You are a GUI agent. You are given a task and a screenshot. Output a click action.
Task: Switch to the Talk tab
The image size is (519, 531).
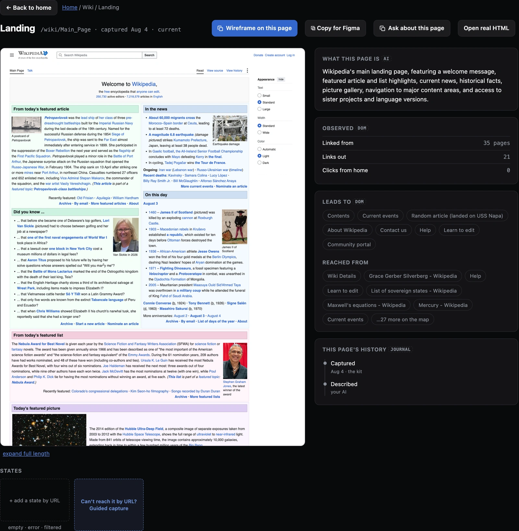click(x=30, y=71)
